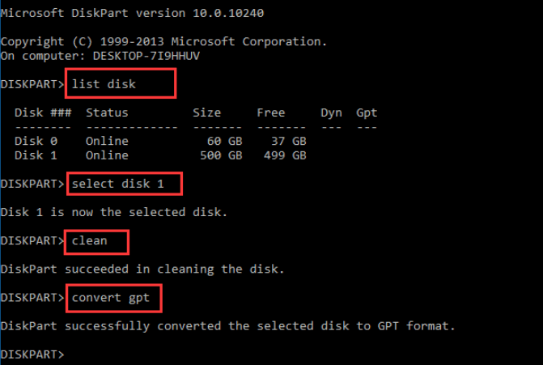The image size is (543, 365).
Task: Click the 'Size' column header
Action: [x=206, y=112]
